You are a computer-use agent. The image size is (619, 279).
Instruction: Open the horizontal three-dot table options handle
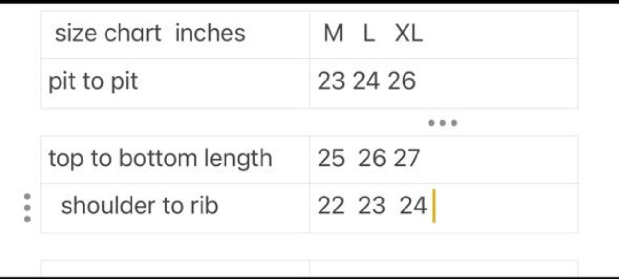[x=442, y=123]
